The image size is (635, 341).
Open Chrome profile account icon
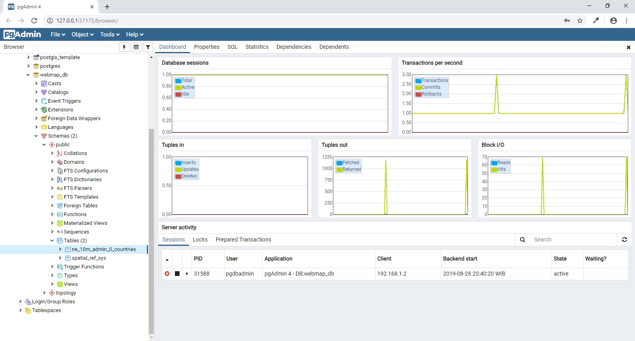click(x=614, y=21)
